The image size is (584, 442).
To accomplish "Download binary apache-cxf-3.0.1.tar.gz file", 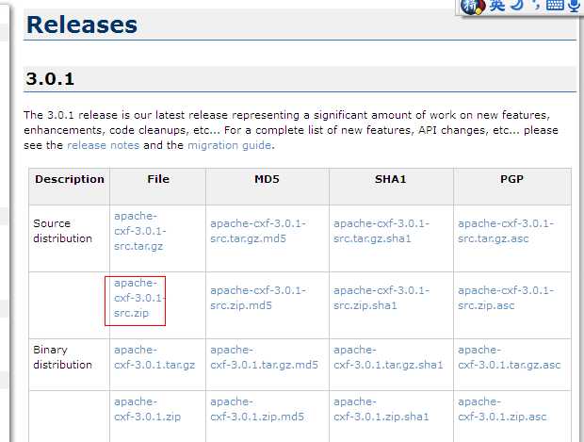I will pos(154,357).
